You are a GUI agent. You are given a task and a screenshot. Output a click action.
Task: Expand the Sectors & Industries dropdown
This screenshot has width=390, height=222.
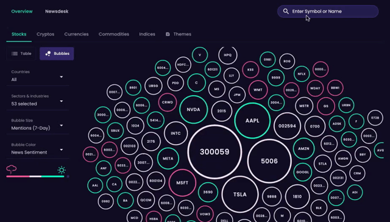pos(38,100)
